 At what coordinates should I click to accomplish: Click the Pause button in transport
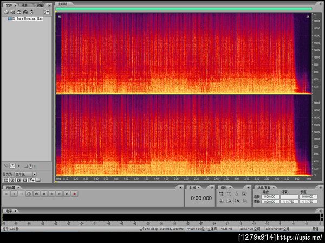tap(21, 194)
